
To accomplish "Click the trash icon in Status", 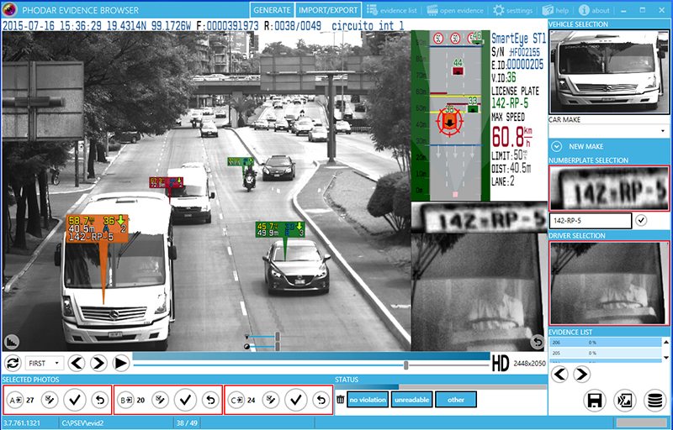I will [341, 400].
